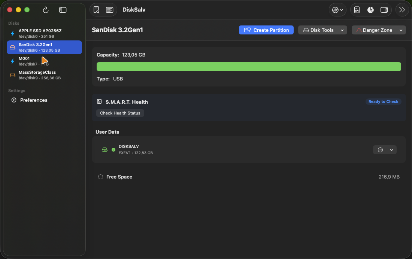This screenshot has height=259, width=412.
Task: Click orange drive icon beside MassStorageClass
Action: [12, 75]
